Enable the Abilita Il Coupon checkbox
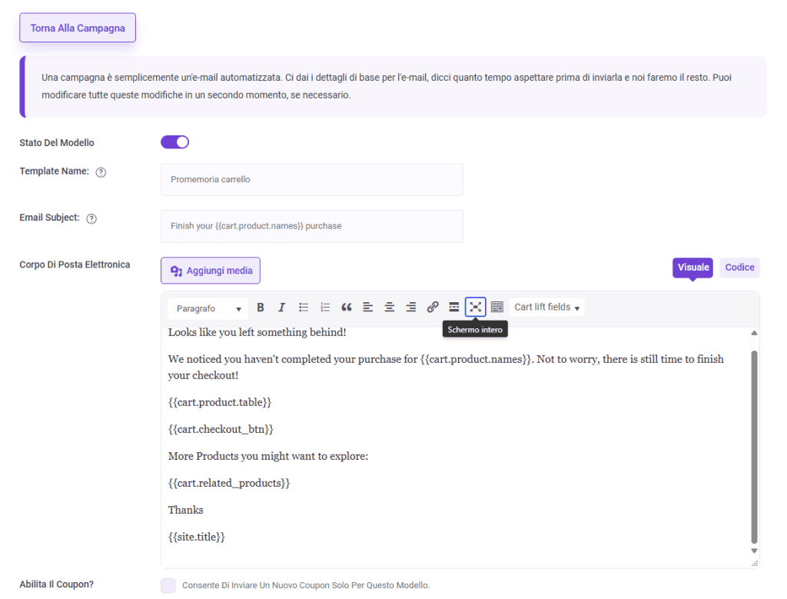The image size is (787, 599). [168, 585]
